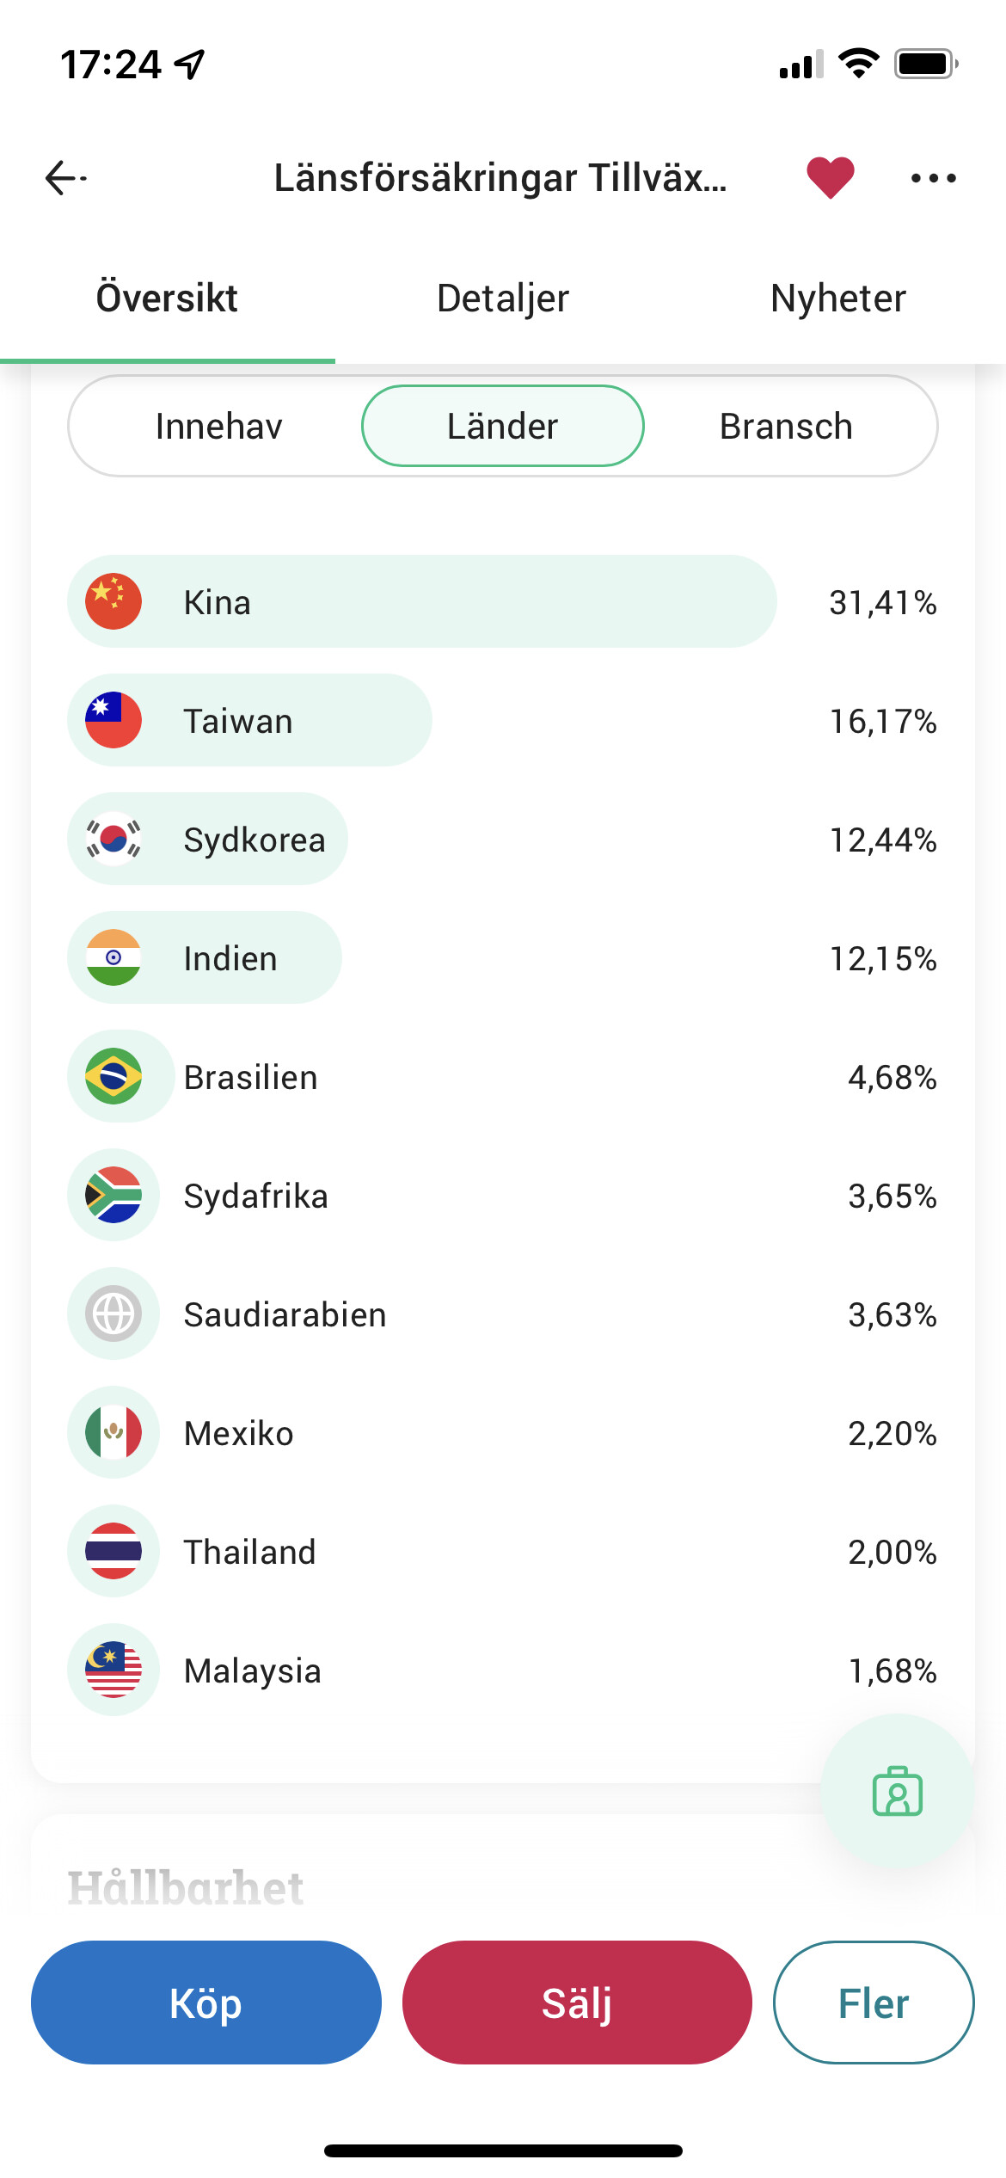Tap the China flag icon
The width and height of the screenshot is (1006, 2178).
coord(113,601)
